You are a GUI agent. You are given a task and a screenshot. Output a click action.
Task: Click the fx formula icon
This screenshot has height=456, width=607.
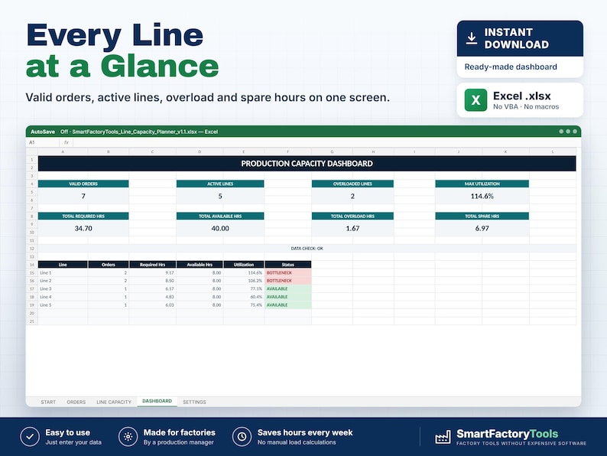[67, 142]
